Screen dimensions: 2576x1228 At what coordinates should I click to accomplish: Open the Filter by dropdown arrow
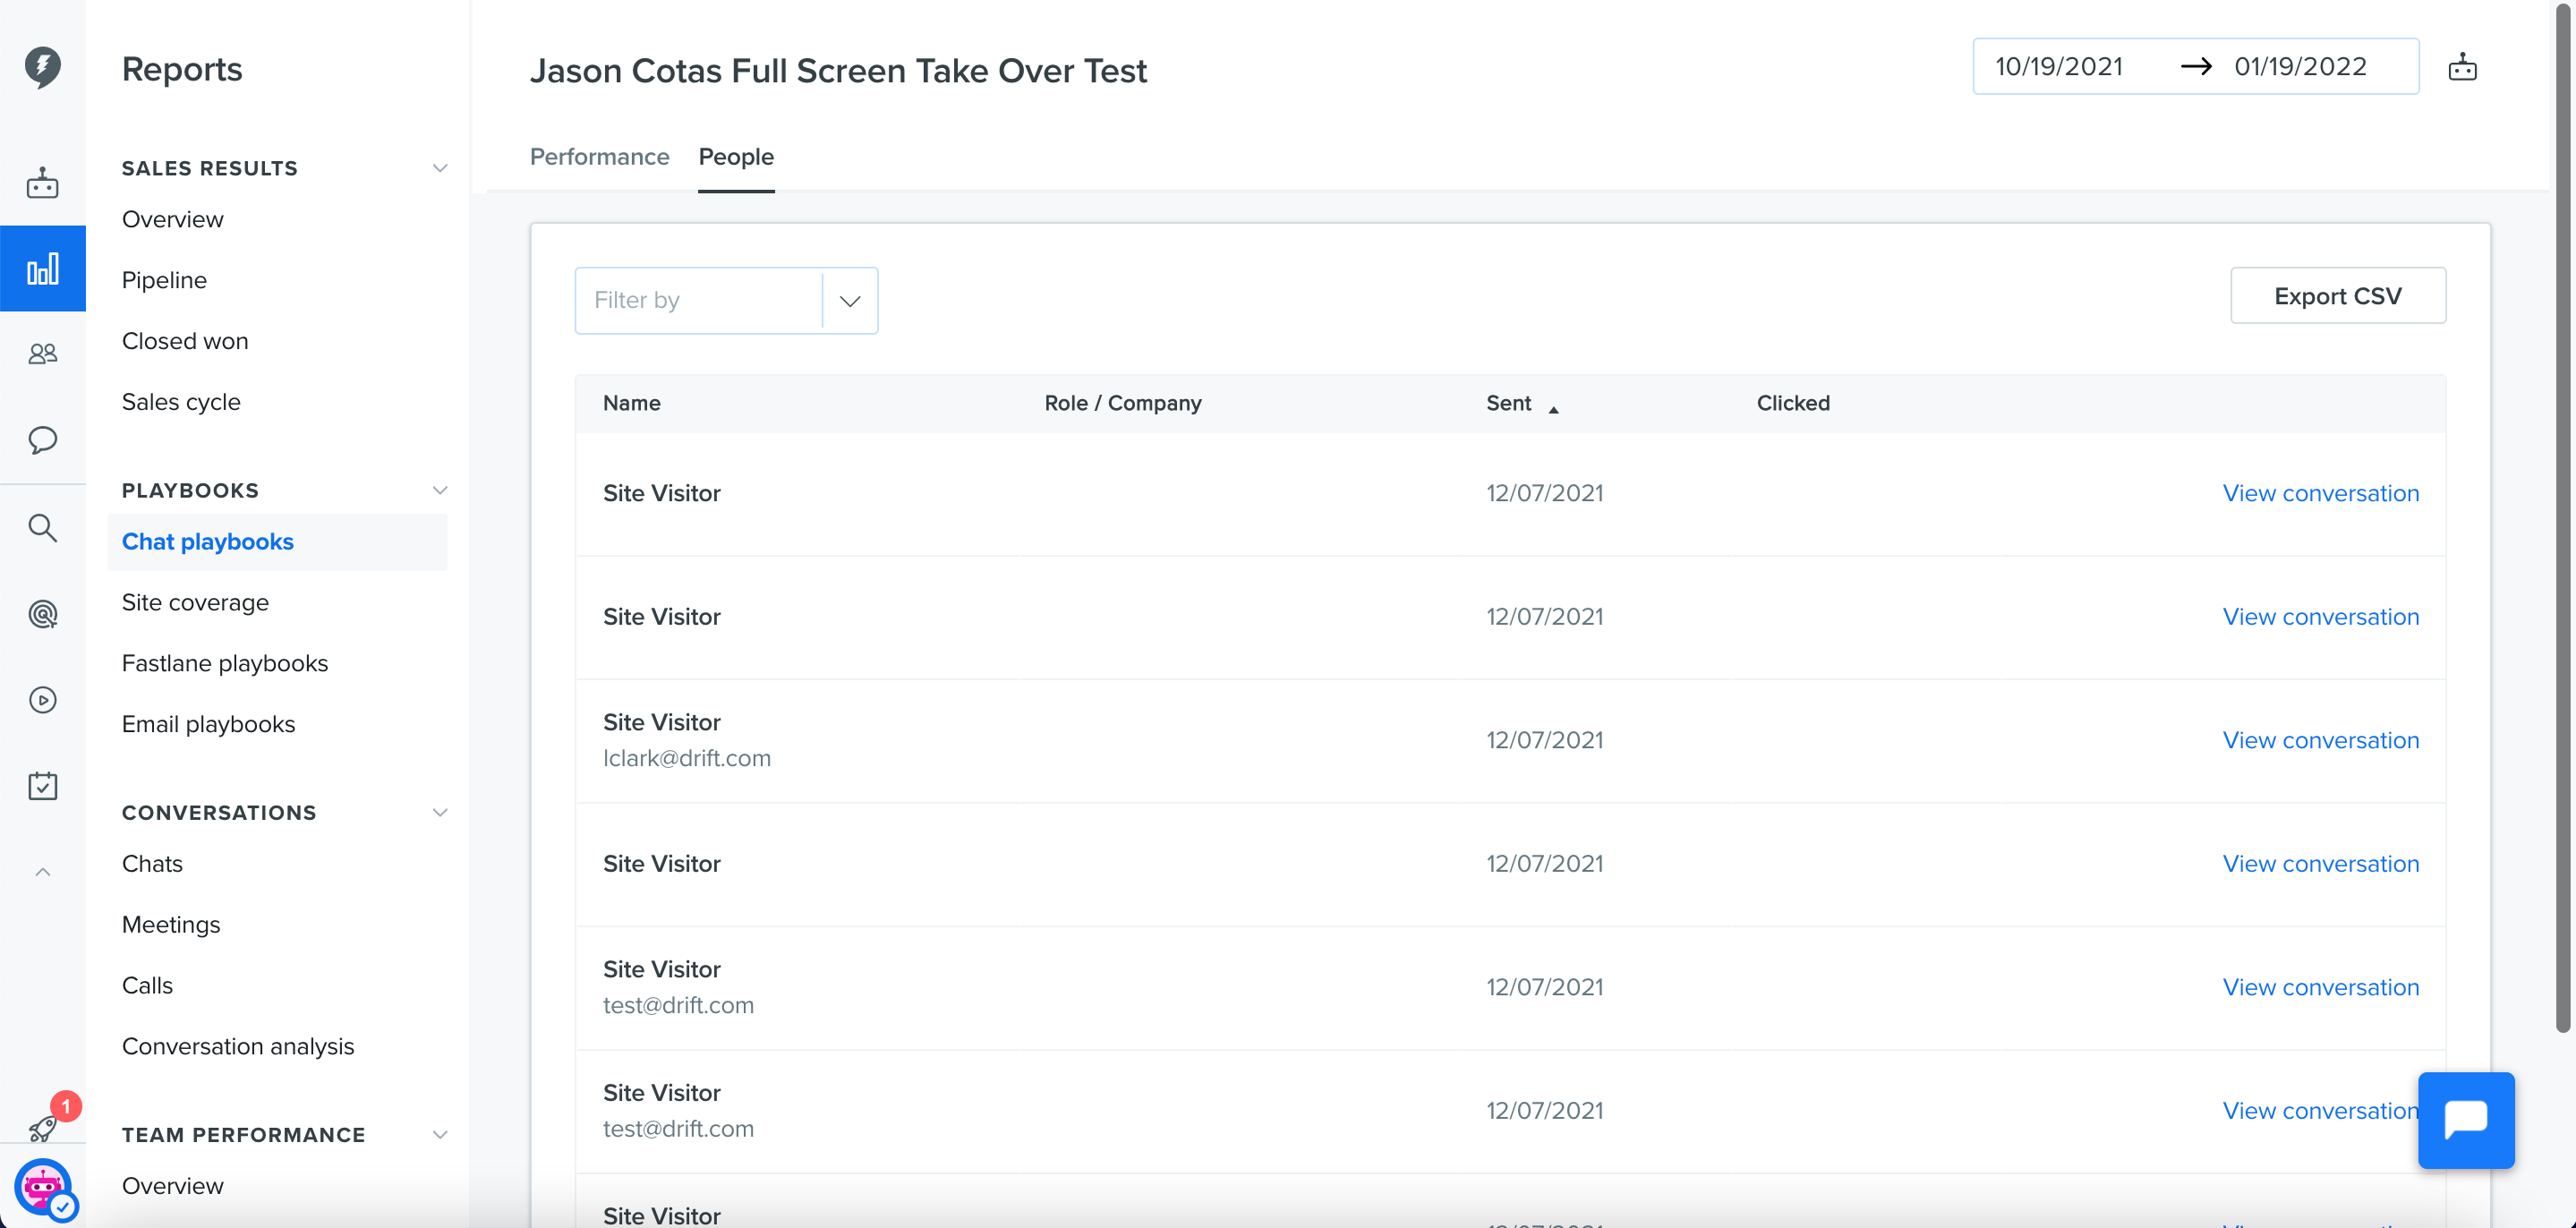[x=850, y=301]
